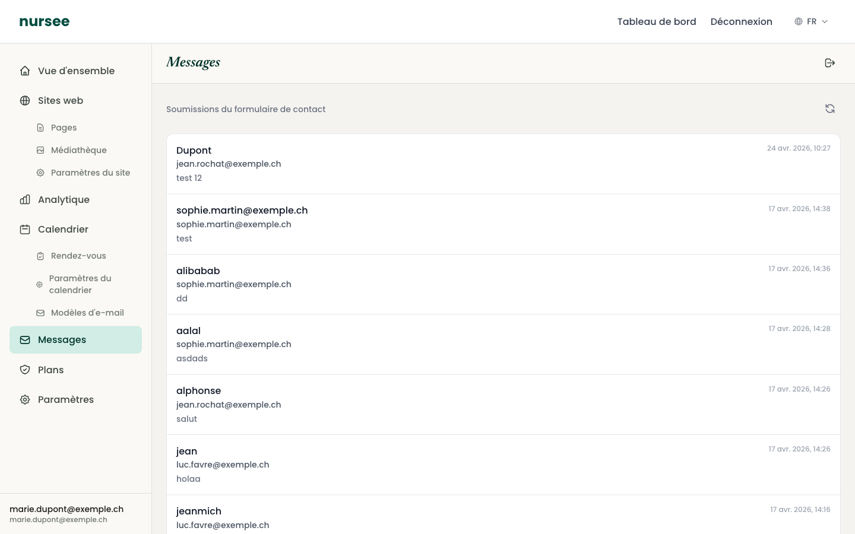Click the Messages envelope icon in the sidebar
The width and height of the screenshot is (855, 534).
tap(25, 340)
